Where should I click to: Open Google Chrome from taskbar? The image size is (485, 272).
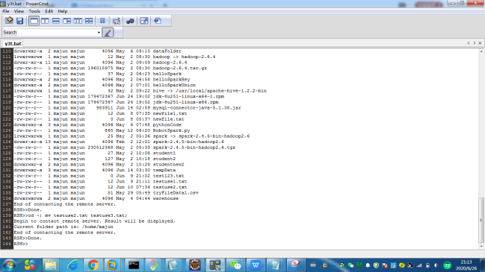pos(93,265)
